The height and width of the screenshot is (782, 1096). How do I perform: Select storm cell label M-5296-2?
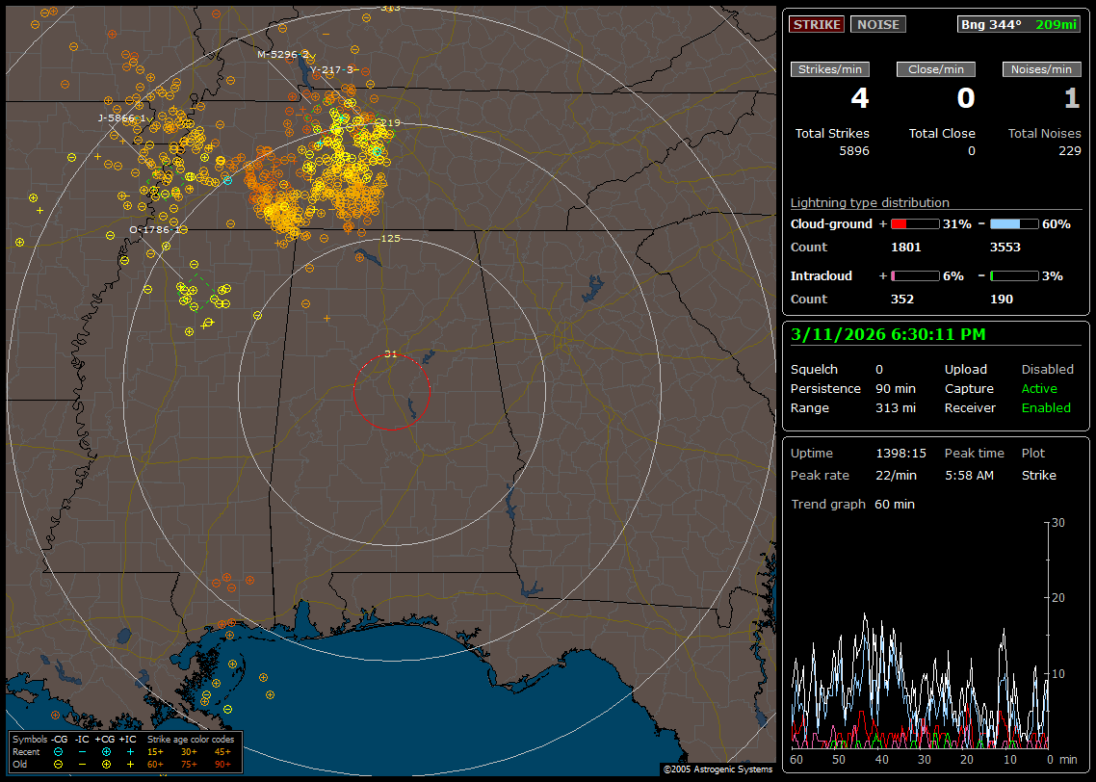[x=283, y=55]
